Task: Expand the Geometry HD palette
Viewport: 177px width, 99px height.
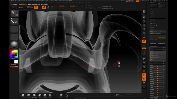Action: [x=154, y=26]
